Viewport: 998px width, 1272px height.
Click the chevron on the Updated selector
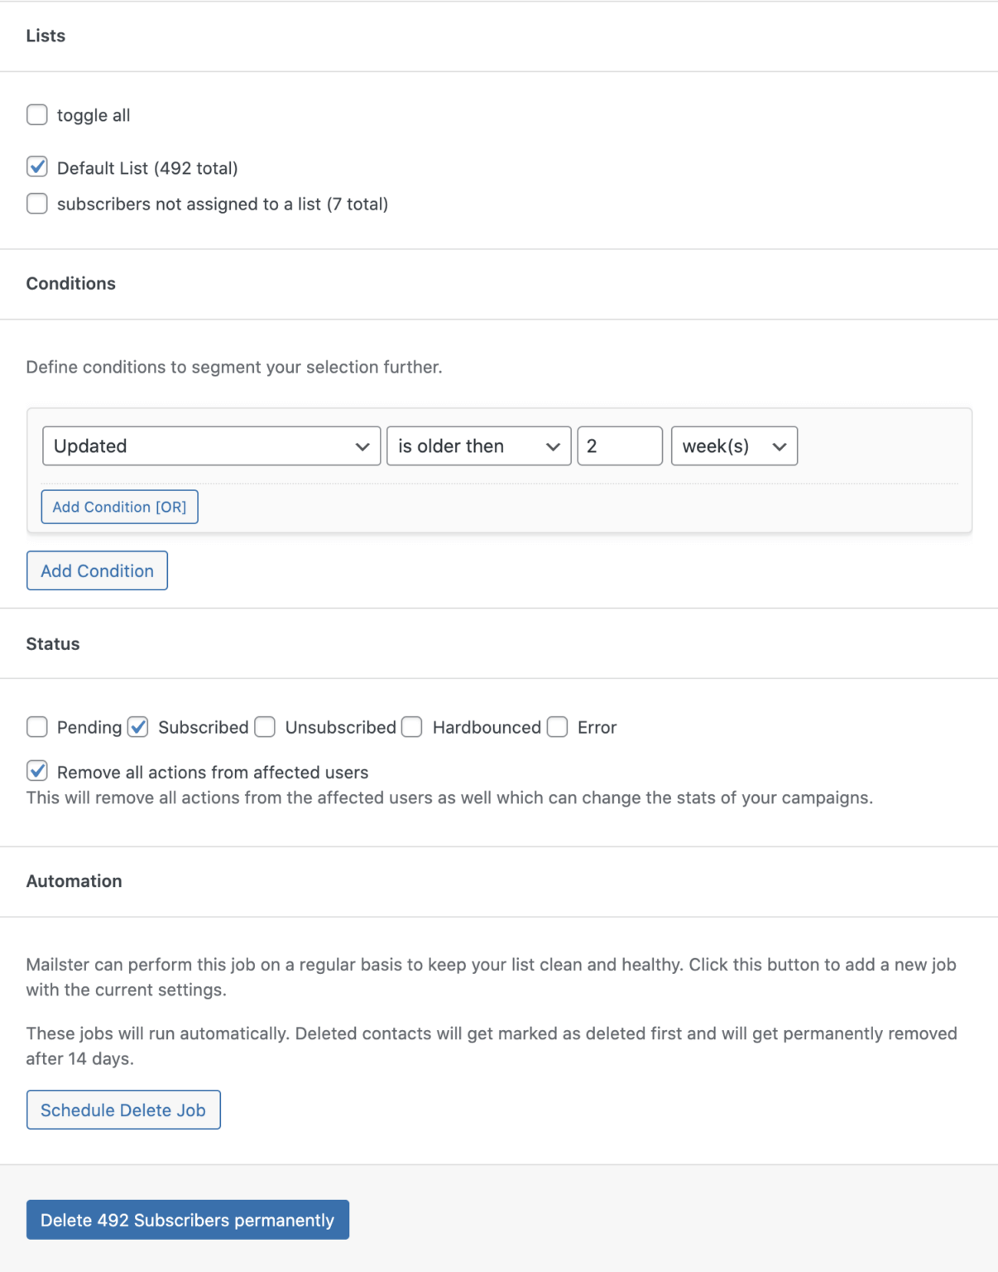(x=362, y=446)
